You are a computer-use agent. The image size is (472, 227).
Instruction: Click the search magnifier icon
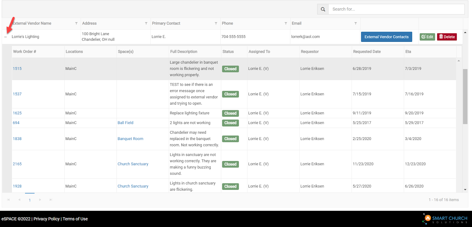(x=323, y=9)
